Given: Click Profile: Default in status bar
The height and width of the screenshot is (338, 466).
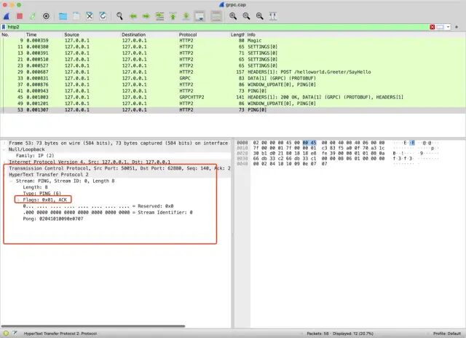Looking at the screenshot, I should click(446, 334).
